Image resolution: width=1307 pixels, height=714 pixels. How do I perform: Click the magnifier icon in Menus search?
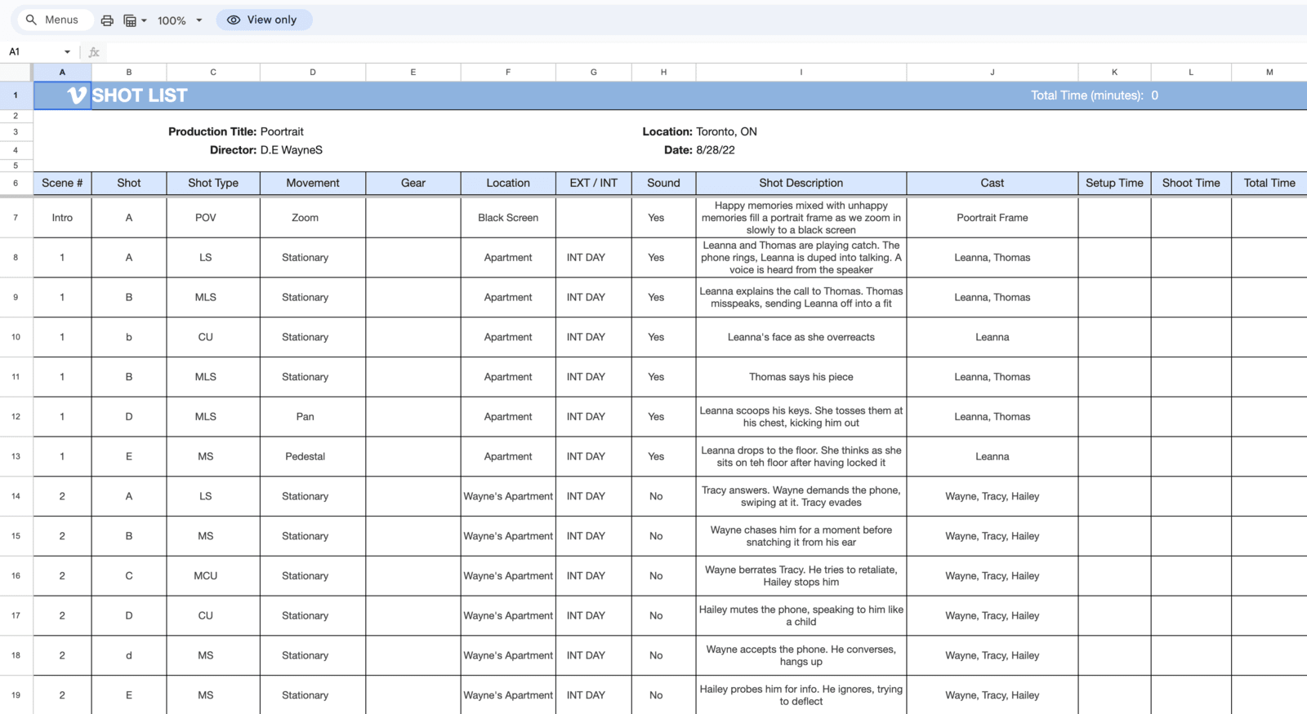[31, 20]
